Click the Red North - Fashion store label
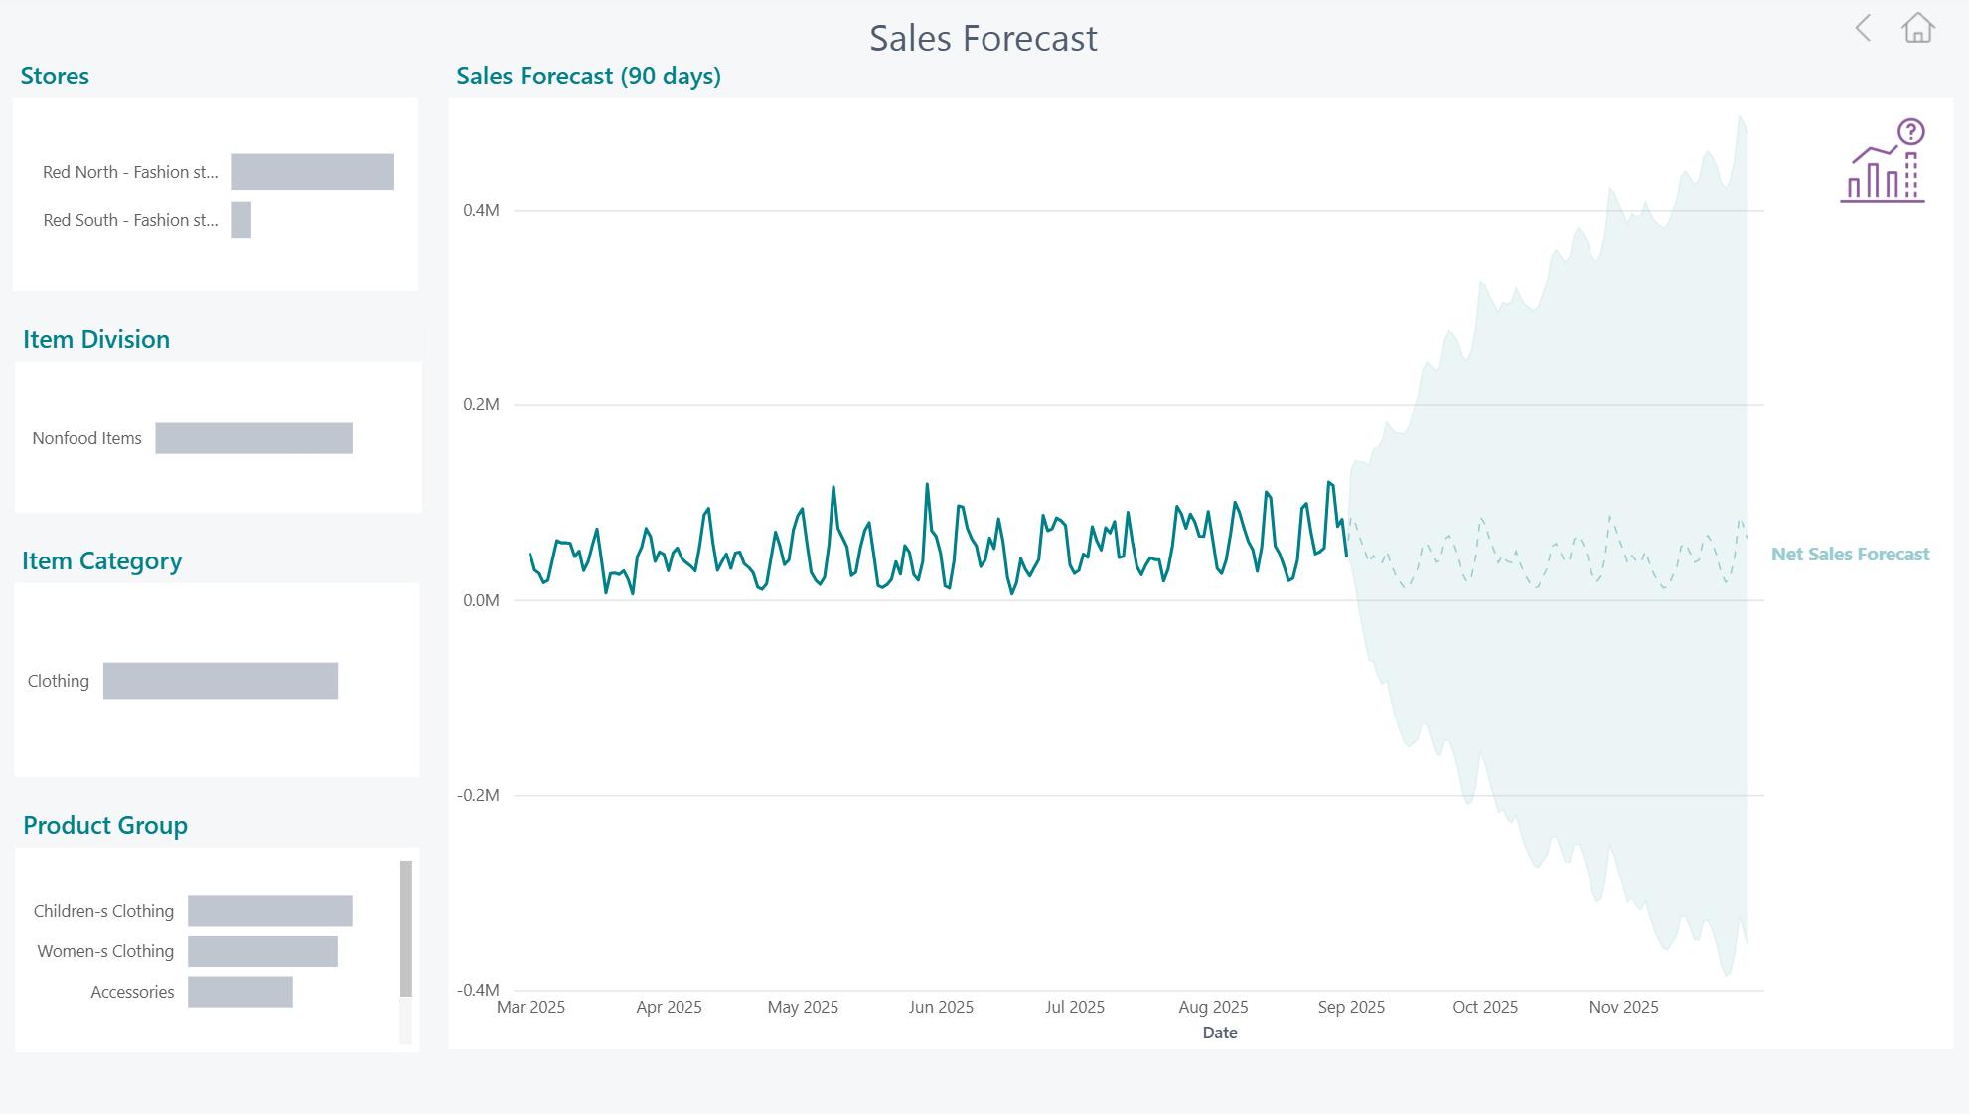 [130, 172]
